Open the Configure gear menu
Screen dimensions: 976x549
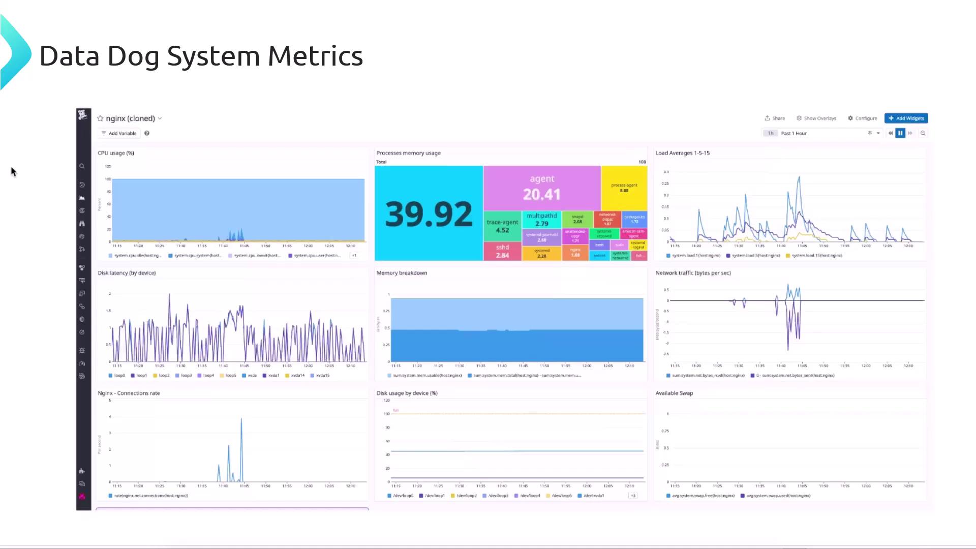pos(862,118)
